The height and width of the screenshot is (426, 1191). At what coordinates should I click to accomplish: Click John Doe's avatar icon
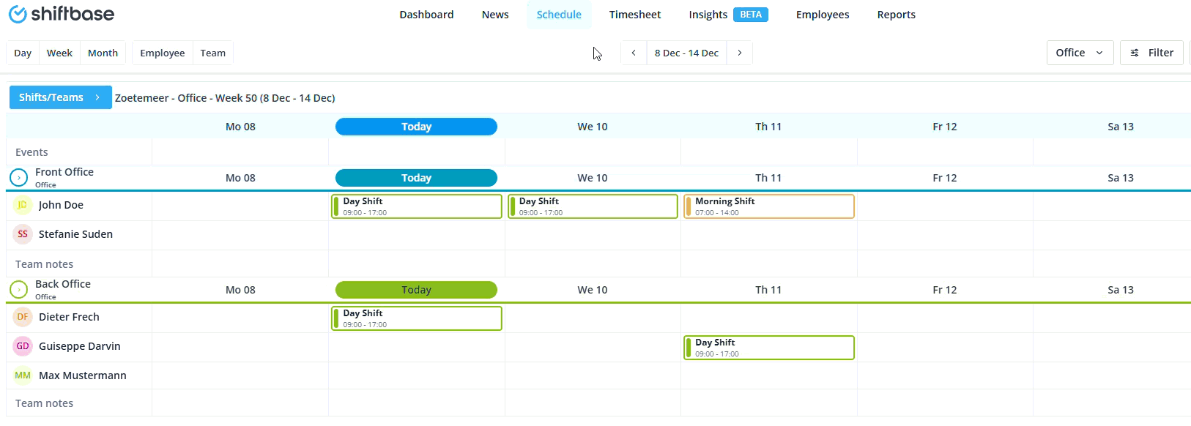(23, 205)
